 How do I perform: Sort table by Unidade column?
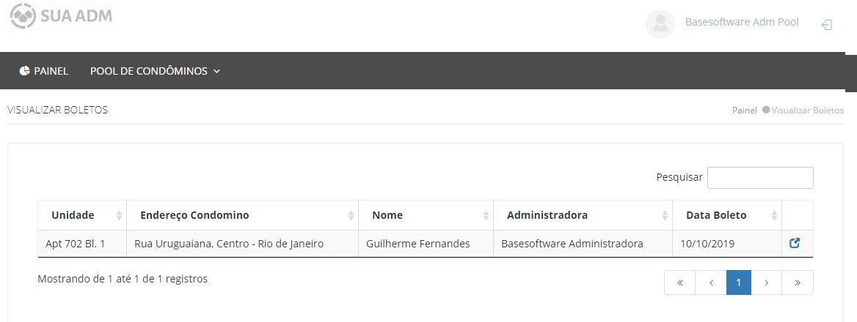click(81, 215)
